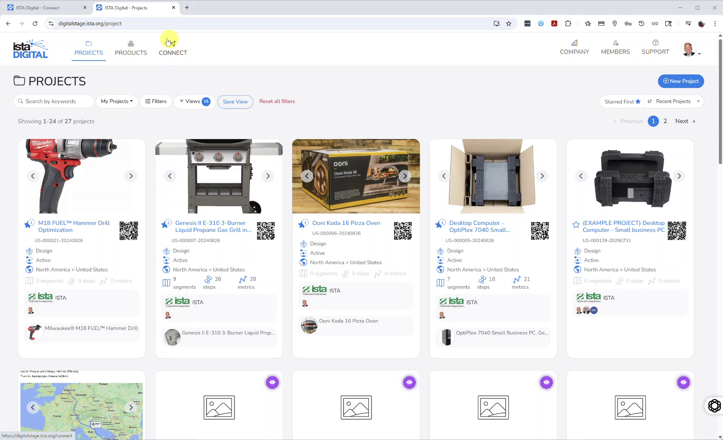The image size is (723, 440).
Task: Click browser history extension icon
Action: 641,24
